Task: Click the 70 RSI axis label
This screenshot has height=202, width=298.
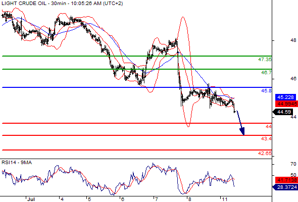Action: click(293, 164)
